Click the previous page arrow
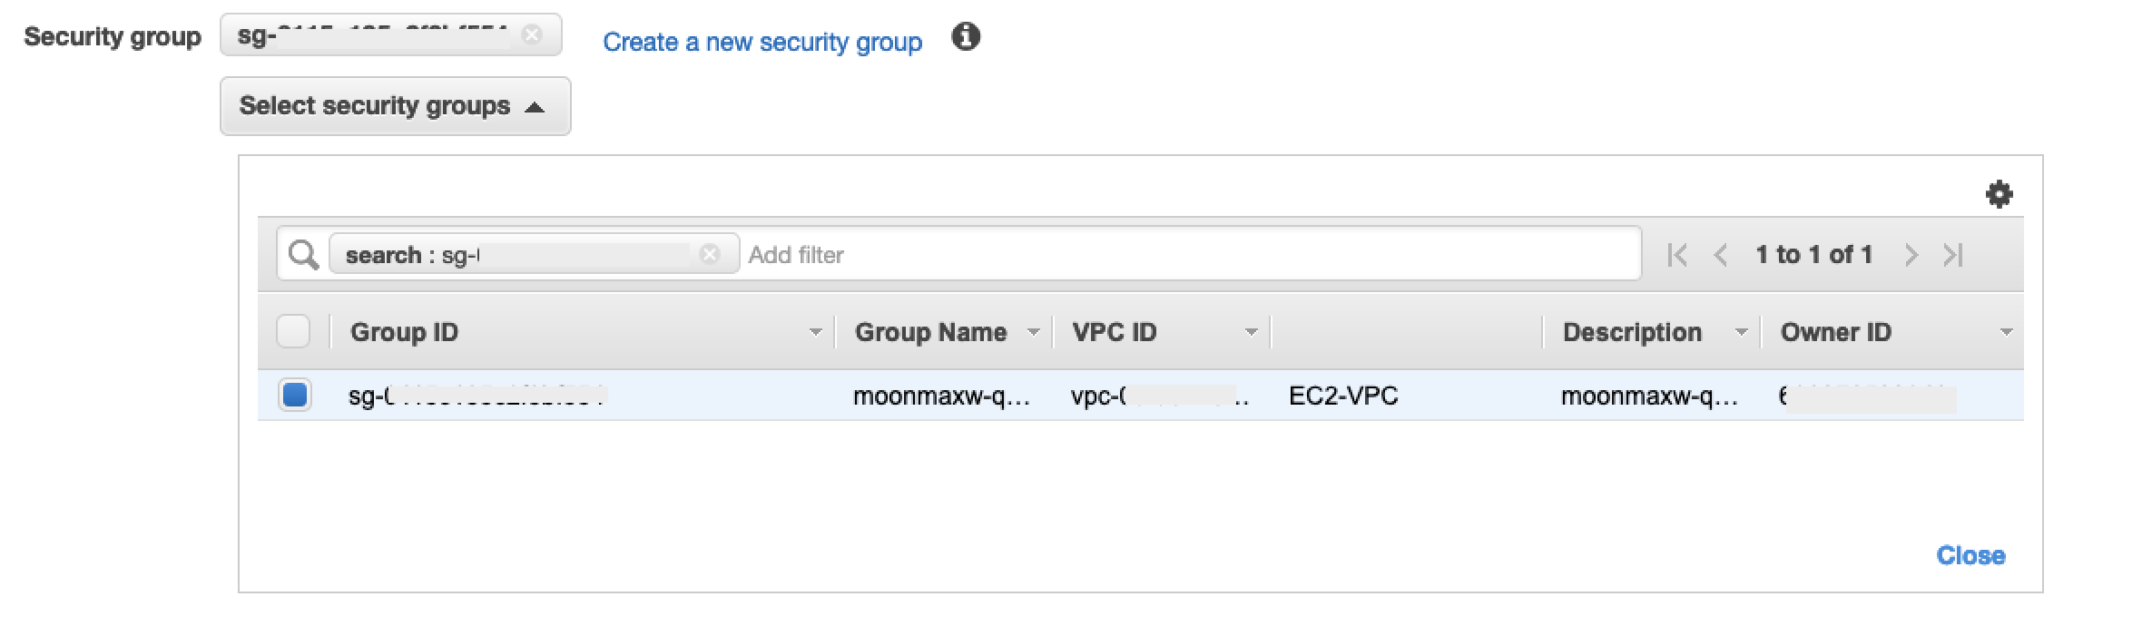Screen dimensions: 2142x626 (1721, 255)
